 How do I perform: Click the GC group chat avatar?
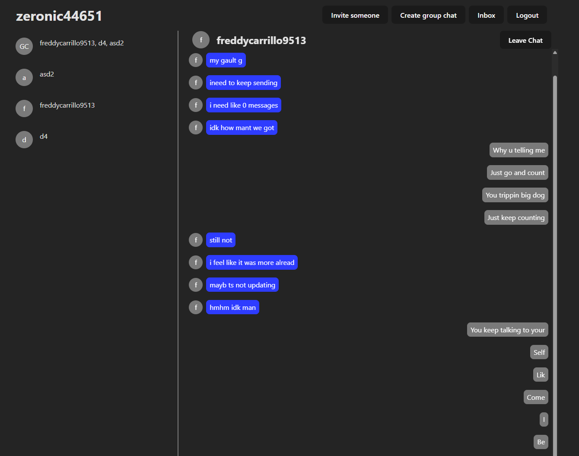point(24,46)
